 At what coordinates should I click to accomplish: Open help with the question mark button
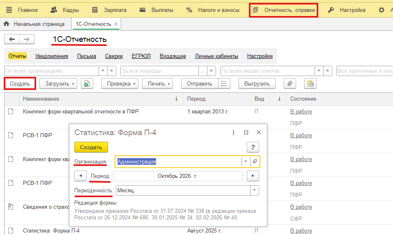point(253,147)
